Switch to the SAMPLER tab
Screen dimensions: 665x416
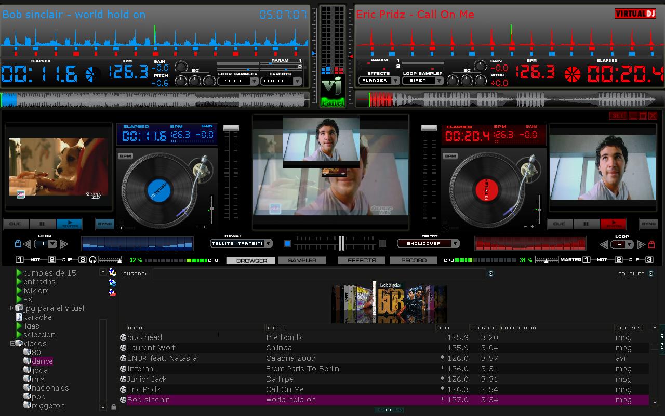[x=302, y=261]
